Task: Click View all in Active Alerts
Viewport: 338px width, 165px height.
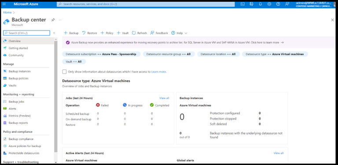Action: [279, 153]
